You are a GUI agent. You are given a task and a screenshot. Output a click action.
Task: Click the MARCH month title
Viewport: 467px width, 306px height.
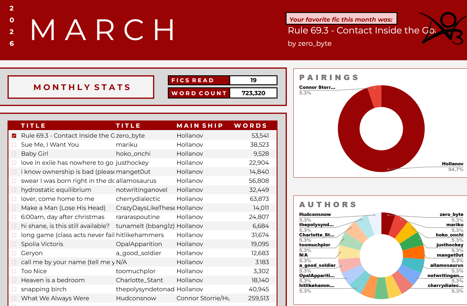(103, 30)
